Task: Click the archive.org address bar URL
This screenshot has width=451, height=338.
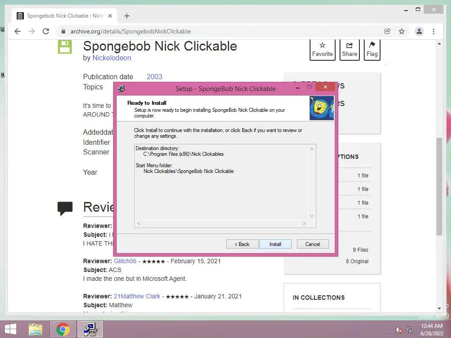Action: pos(130,31)
